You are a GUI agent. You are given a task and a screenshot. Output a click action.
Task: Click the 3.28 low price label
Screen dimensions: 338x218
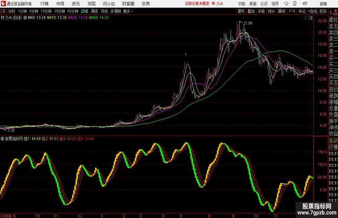[11, 130]
